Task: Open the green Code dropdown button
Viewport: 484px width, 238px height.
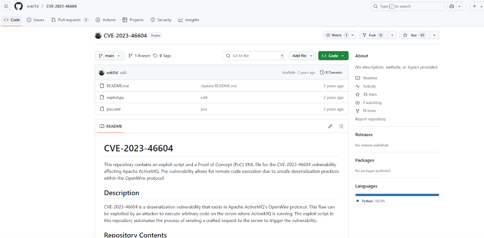Action: [333, 56]
